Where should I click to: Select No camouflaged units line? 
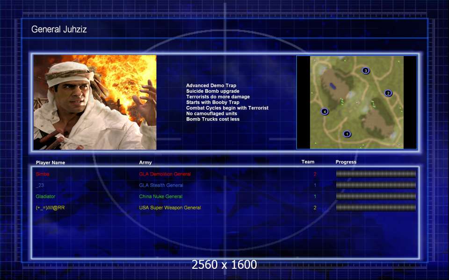coord(211,113)
